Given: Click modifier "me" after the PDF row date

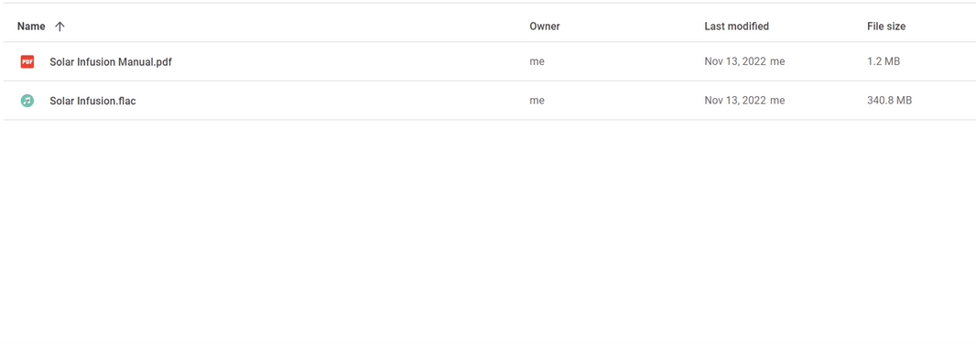Looking at the screenshot, I should tap(777, 61).
